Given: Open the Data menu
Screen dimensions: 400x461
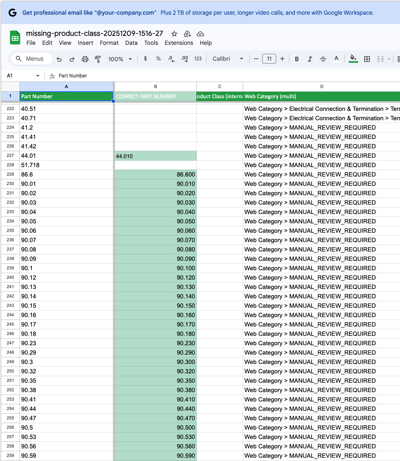Looking at the screenshot, I should 131,43.
